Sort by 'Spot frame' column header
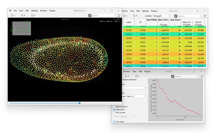Image resolution: width=215 pixels, height=133 pixels. click(x=175, y=22)
